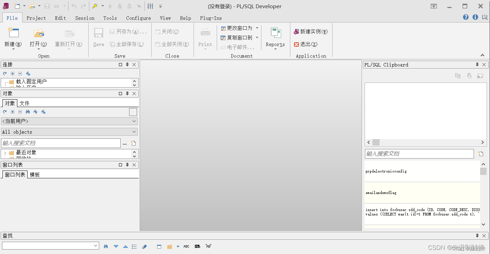Image resolution: width=490 pixels, height=254 pixels.
Task: Click the 更改窗口为 button
Action: pyautogui.click(x=237, y=28)
